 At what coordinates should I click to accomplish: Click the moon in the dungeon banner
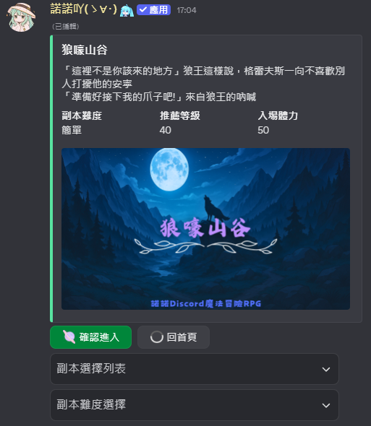coord(169,169)
